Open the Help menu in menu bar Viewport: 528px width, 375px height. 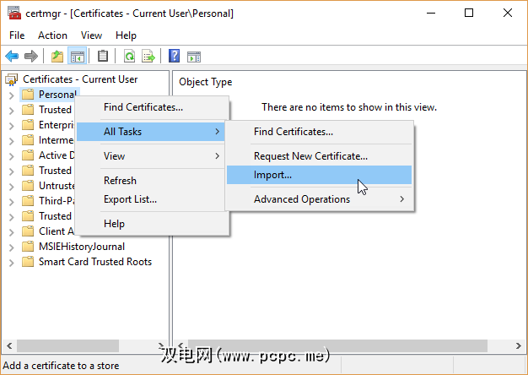click(x=126, y=35)
